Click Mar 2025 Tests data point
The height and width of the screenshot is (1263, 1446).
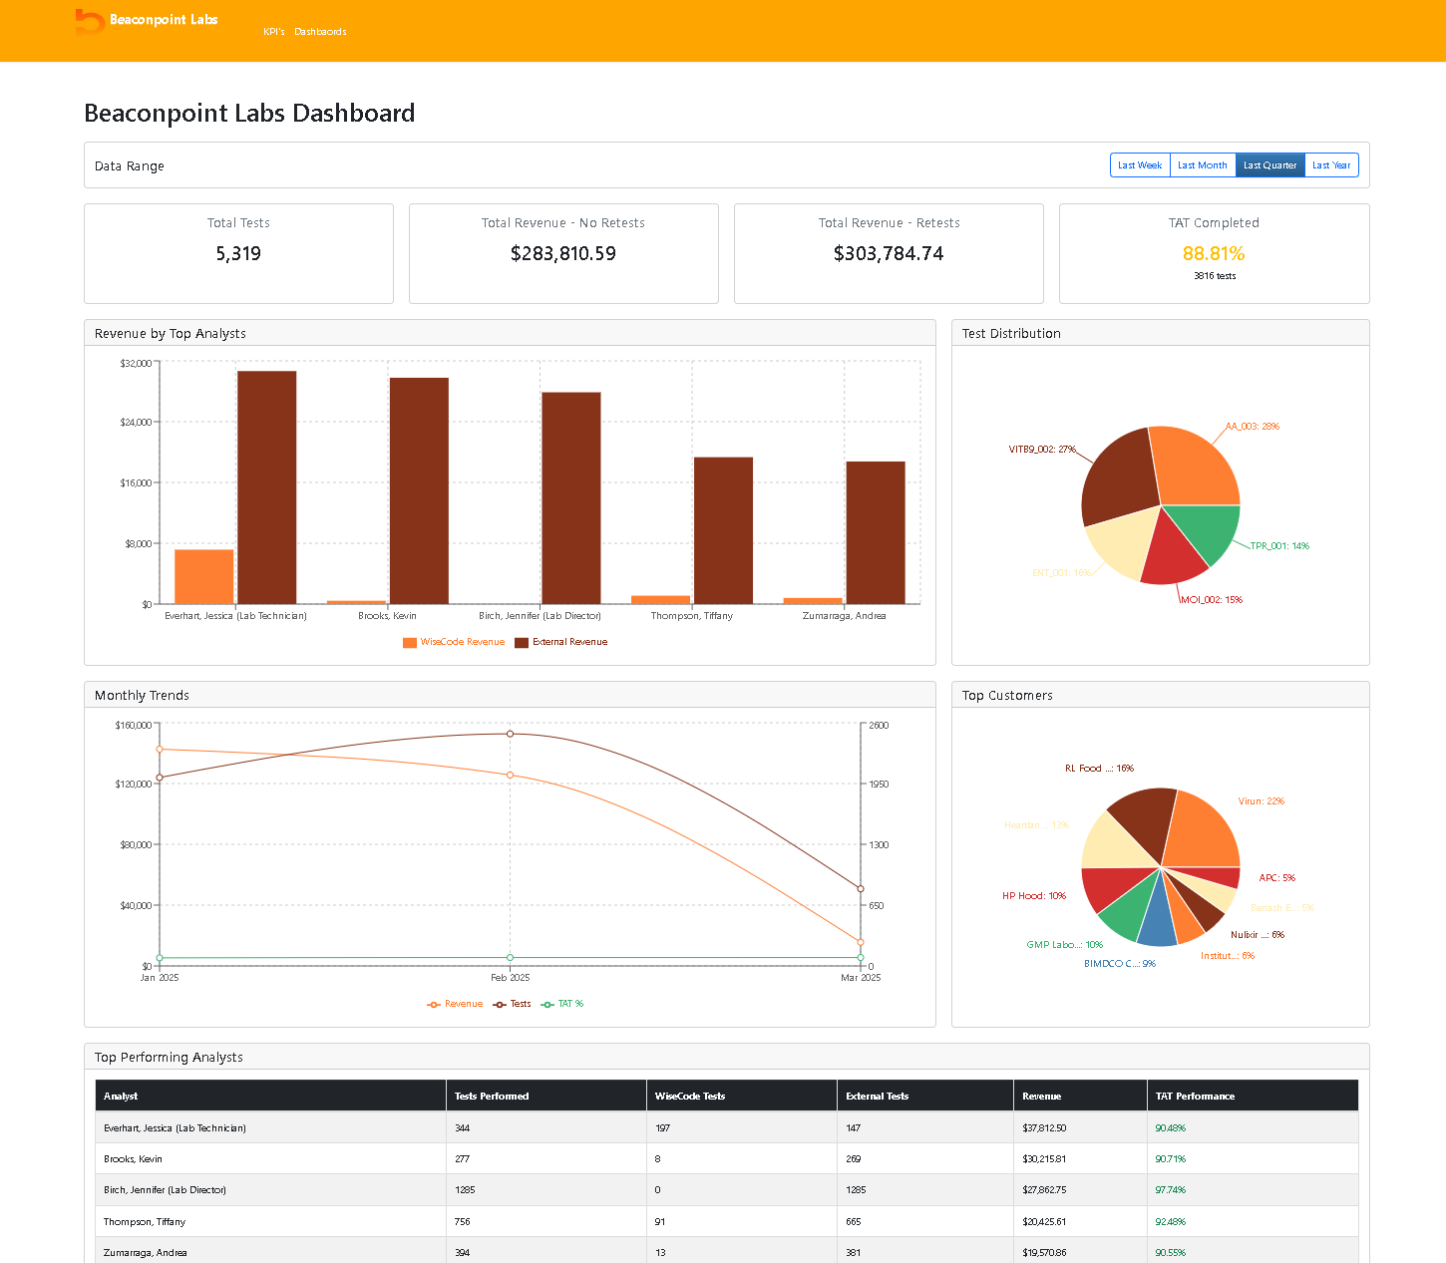coord(861,889)
